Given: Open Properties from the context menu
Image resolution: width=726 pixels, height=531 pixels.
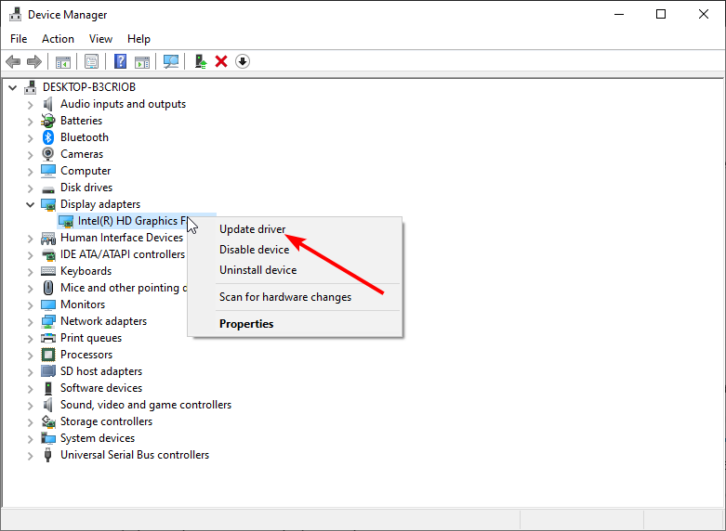Looking at the screenshot, I should 295,324.
